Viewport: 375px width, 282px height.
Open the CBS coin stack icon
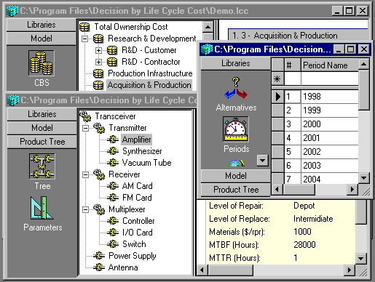42,63
